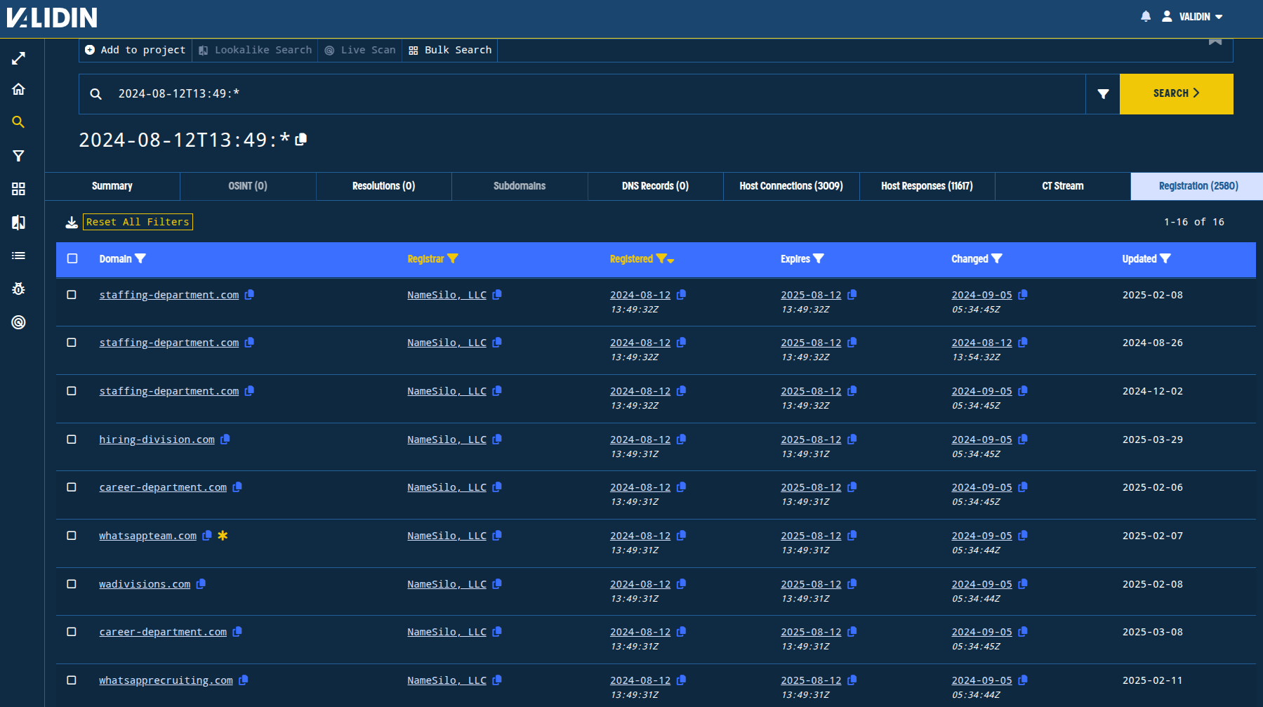Open whatsappteam.com link
This screenshot has height=707, width=1263.
point(147,536)
